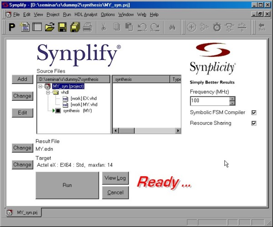Open the Window menu
273x227 pixels.
click(126, 15)
